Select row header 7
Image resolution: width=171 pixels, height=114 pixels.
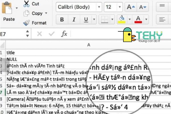coord(3,92)
